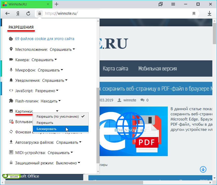Open a new tab with plus button
Viewport: 217px width, 185px height.
(x=57, y=4)
